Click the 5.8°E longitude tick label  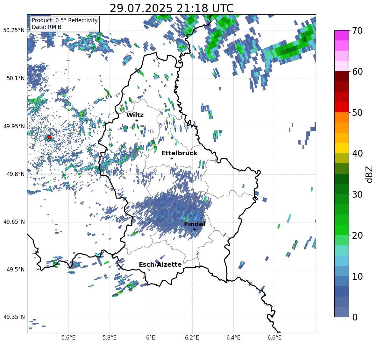pos(110,338)
